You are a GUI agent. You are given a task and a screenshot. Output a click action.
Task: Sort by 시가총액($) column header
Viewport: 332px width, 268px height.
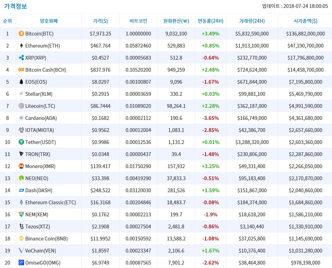(x=305, y=21)
